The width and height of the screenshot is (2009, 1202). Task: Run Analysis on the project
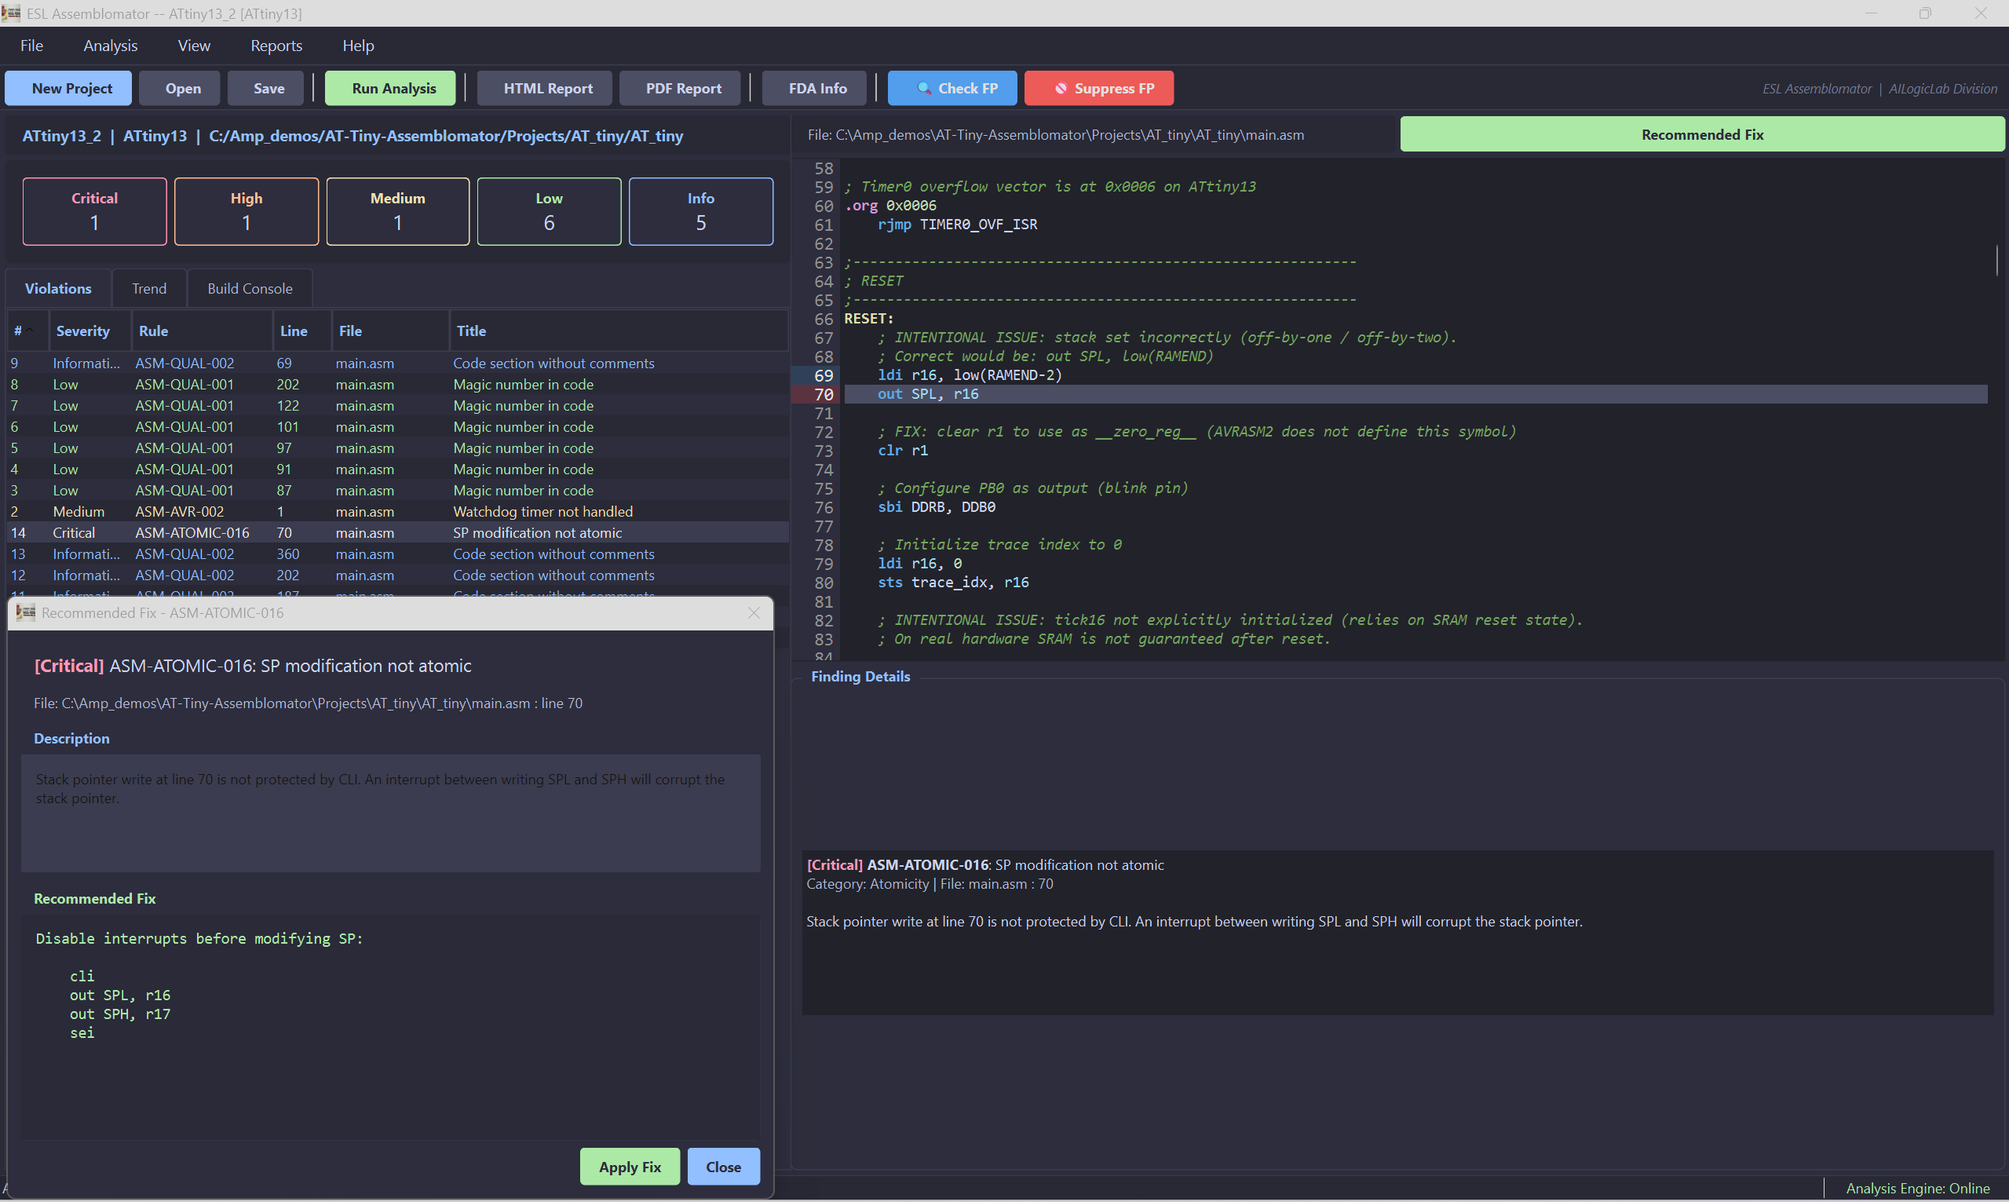(389, 87)
